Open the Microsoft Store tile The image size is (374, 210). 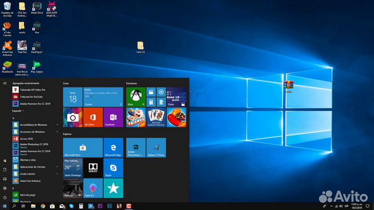[x=83, y=148]
